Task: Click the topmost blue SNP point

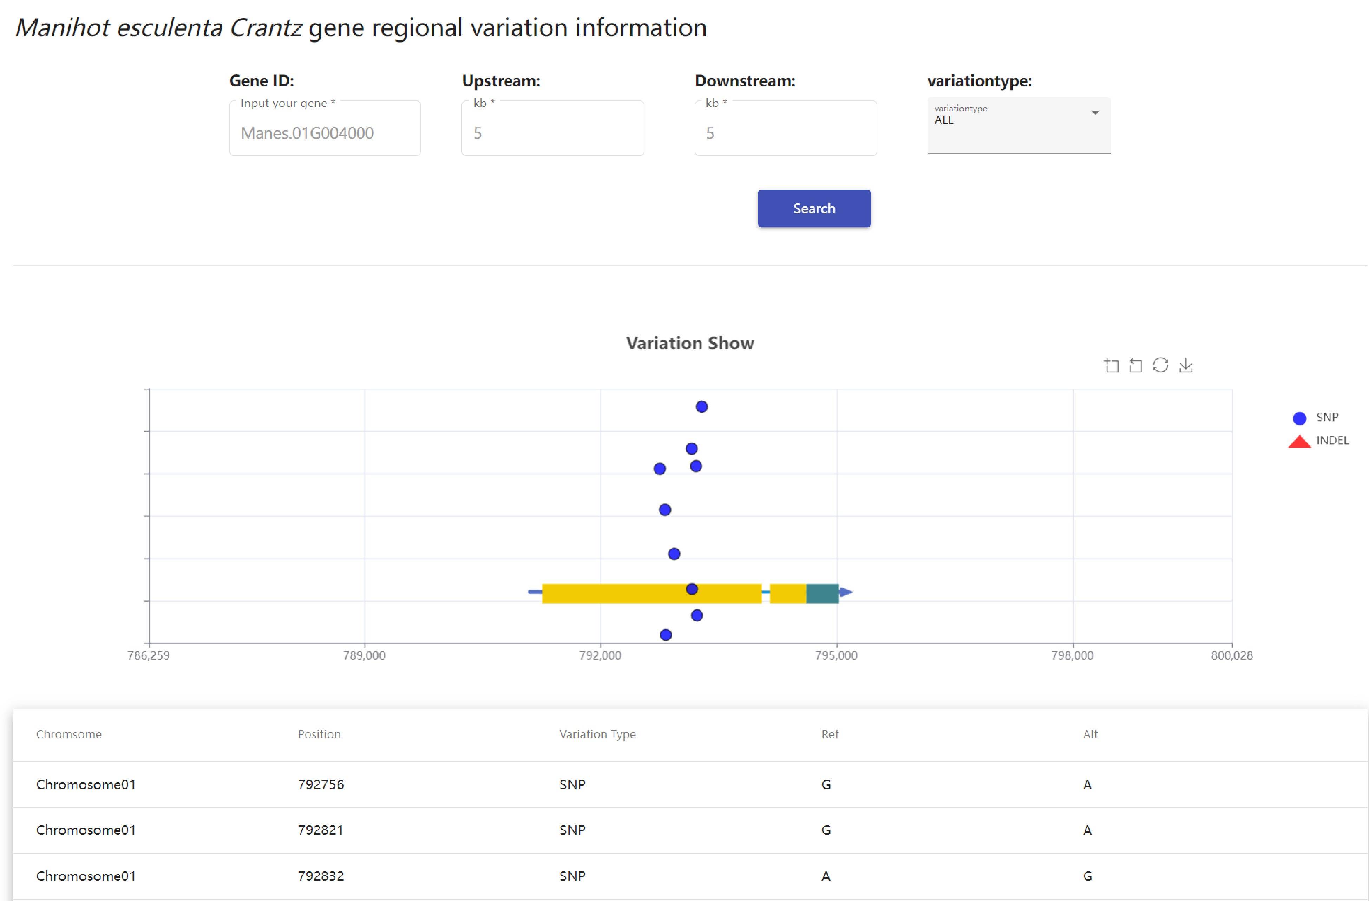Action: click(701, 407)
